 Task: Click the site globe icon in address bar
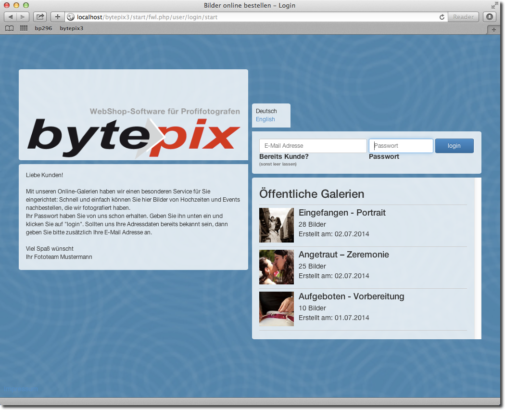tap(71, 17)
